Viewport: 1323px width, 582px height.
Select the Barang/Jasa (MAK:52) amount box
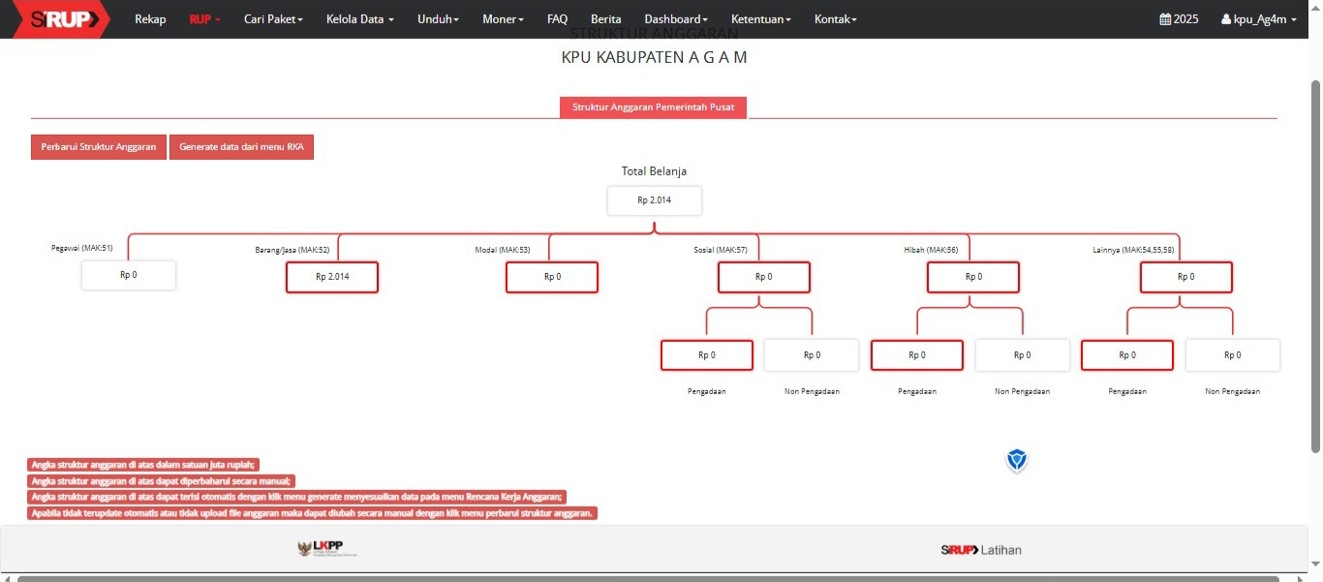(331, 277)
